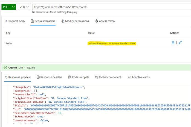Click the reminderMinutesBeforeStart value 15

point(60,113)
